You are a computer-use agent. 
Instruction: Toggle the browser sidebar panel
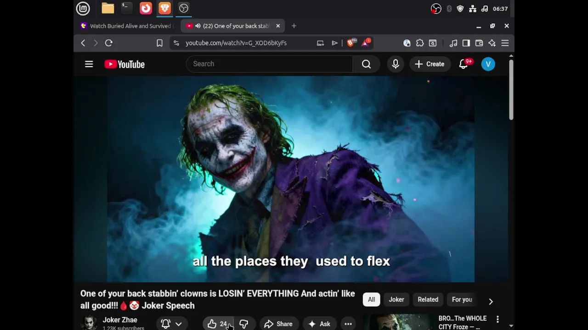point(466,43)
